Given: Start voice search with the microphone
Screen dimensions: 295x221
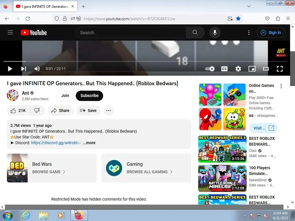Looking at the screenshot, I should [x=215, y=33].
